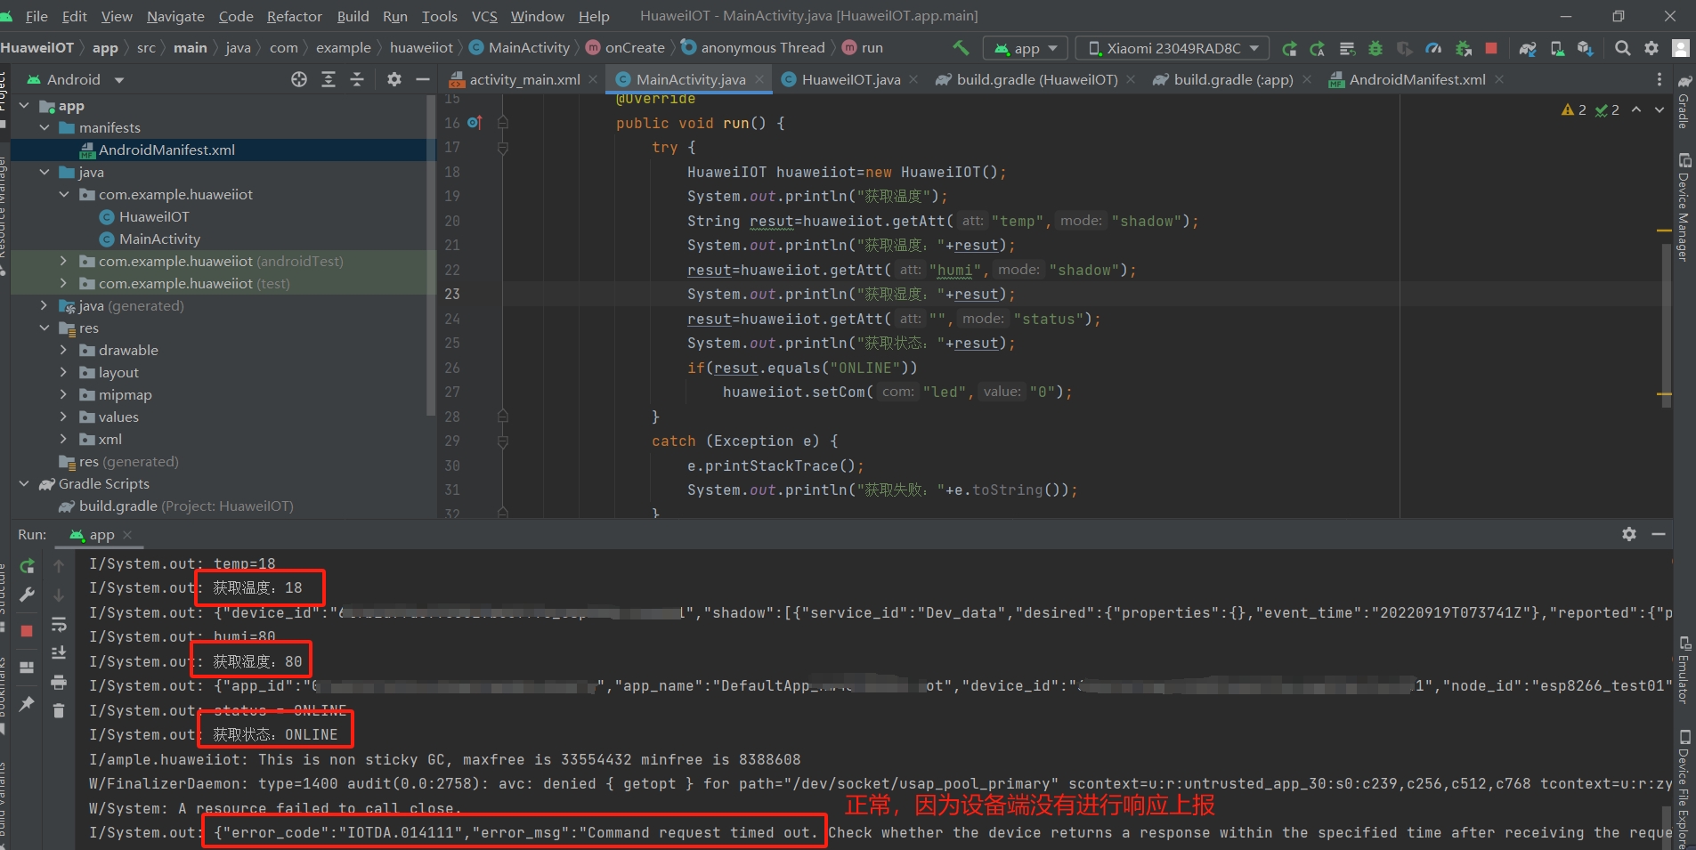Click the red Stop icon in top toolbar
The image size is (1696, 850).
(1491, 48)
